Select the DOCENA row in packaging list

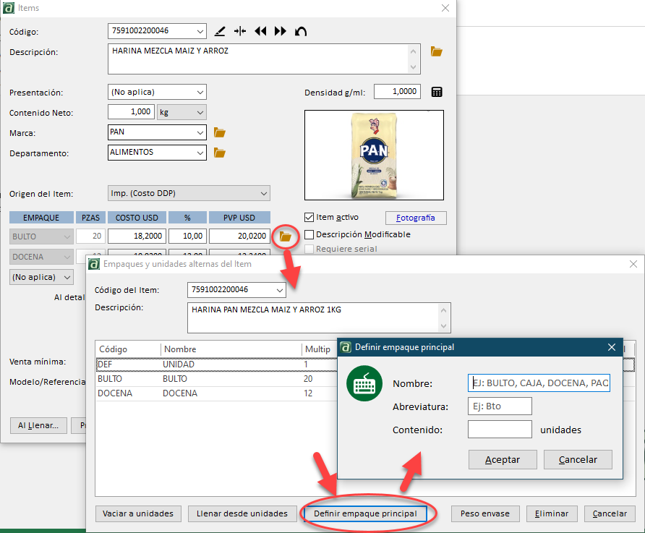(202, 393)
